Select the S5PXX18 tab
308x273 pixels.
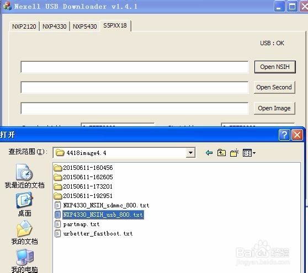(x=115, y=25)
